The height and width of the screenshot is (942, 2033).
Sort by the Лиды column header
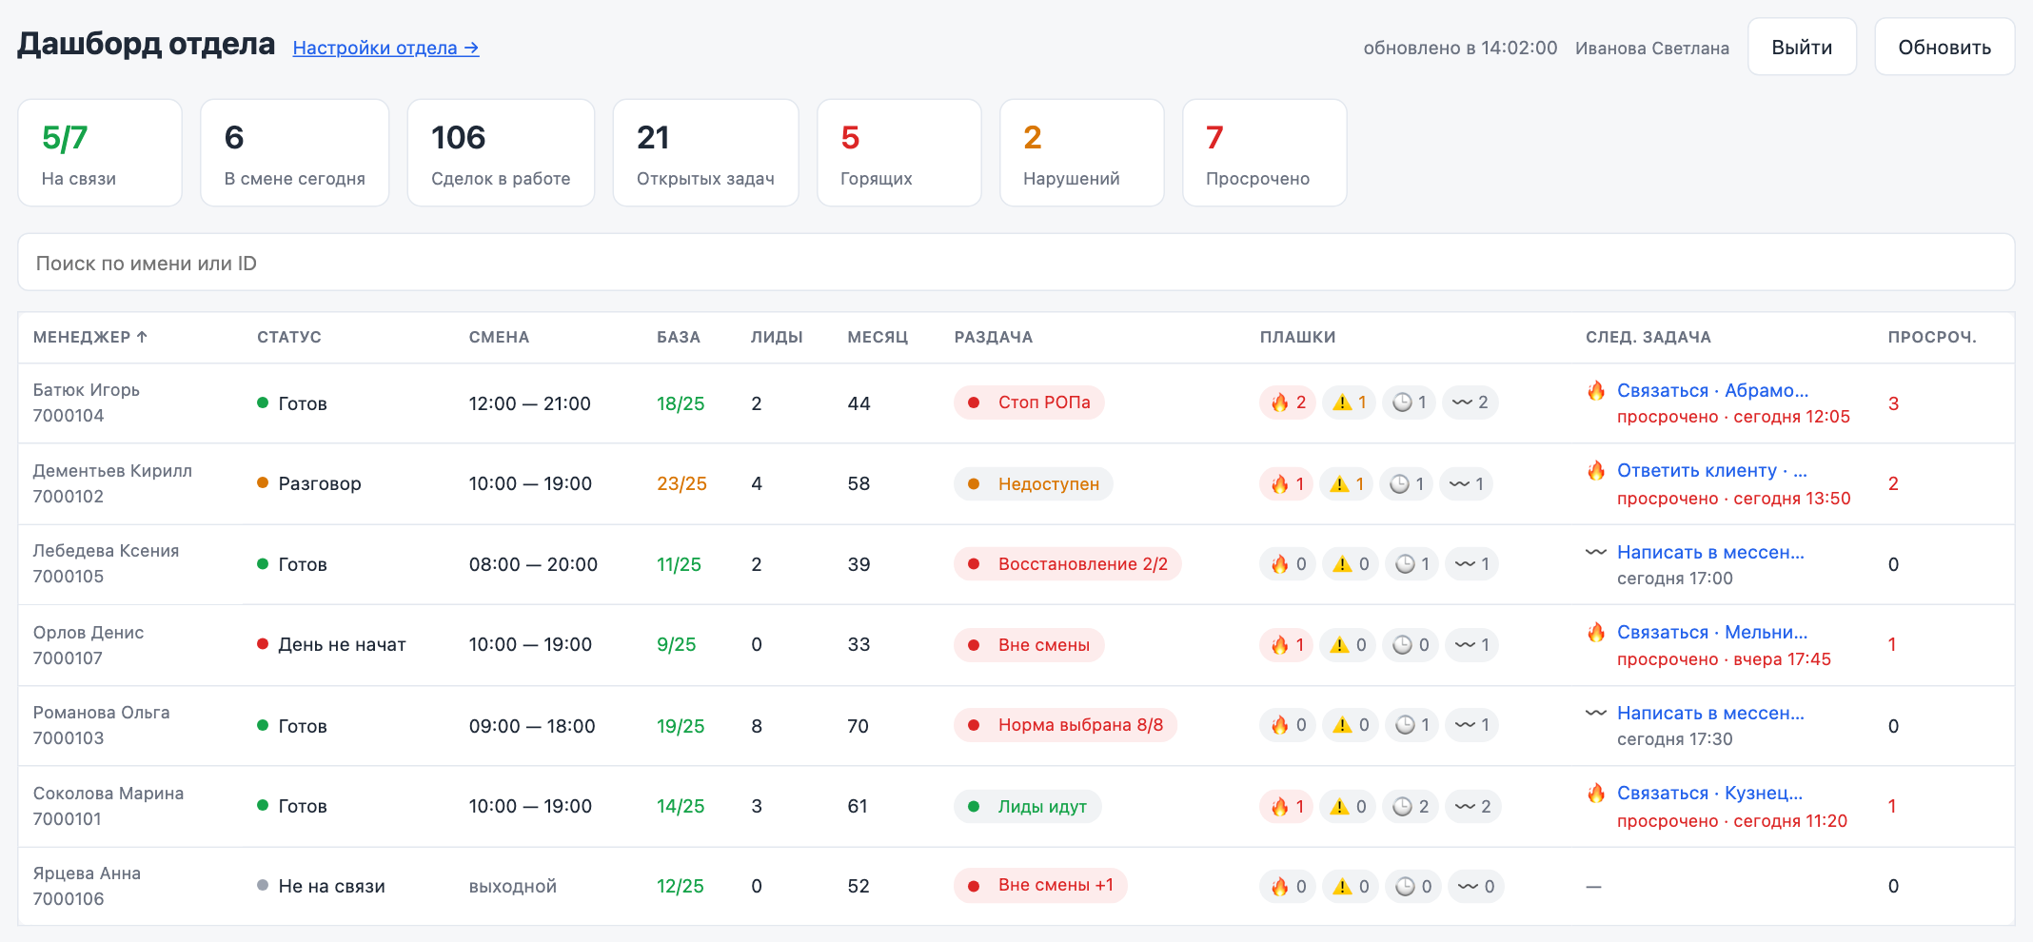click(x=777, y=337)
